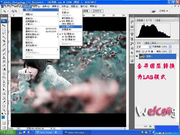This screenshot has width=180, height=135.
Task: Select the Horizontal Type tool
Action: 4,85
